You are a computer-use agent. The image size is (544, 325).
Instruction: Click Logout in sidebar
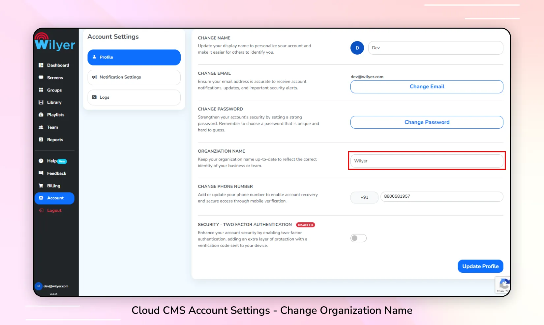click(x=54, y=211)
